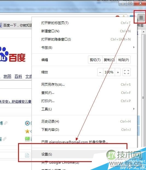Close the browser window
Viewport: 146px width, 170px height.
(140, 3)
